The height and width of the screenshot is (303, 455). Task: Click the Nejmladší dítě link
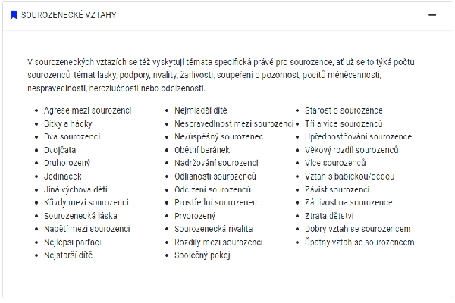pos(201,111)
